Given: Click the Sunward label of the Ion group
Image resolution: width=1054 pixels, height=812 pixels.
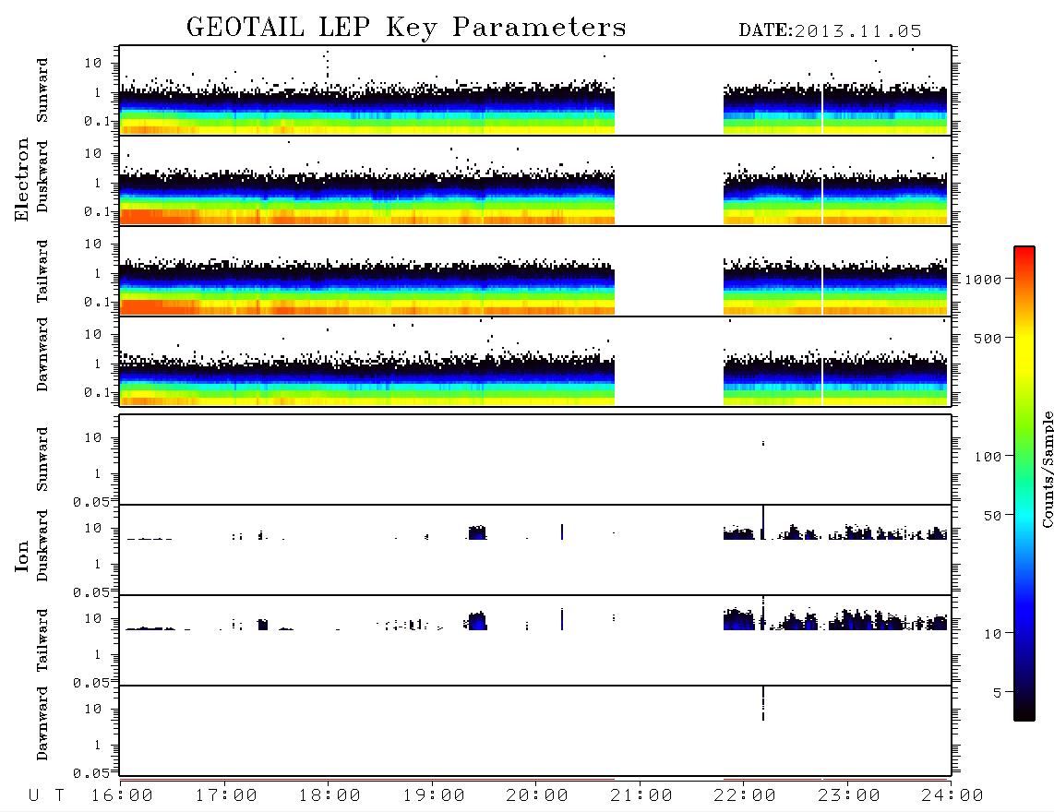Looking at the screenshot, I should click(42, 460).
